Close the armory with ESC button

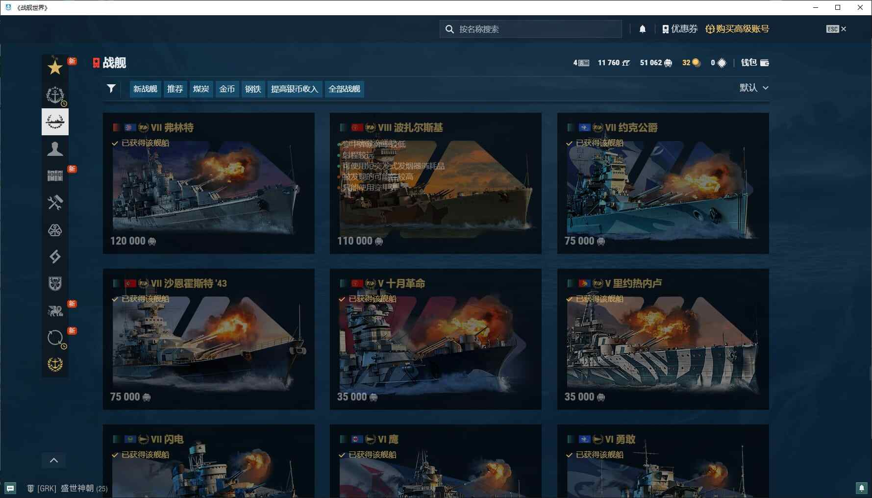(836, 29)
